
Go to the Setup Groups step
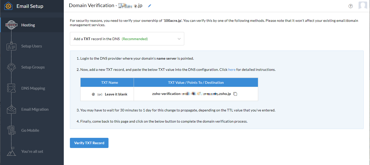(32, 67)
